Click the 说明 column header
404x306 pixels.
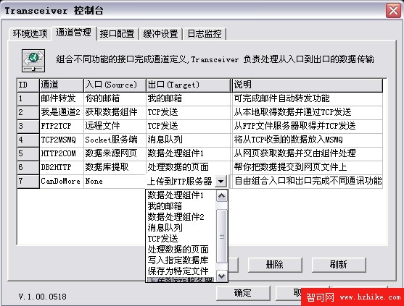pyautogui.click(x=308, y=85)
